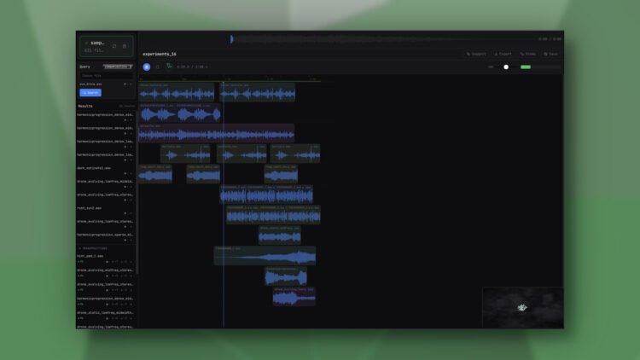This screenshot has height=360, width=640.
Task: Adjust the zoom slider's white knob
Action: (x=506, y=67)
